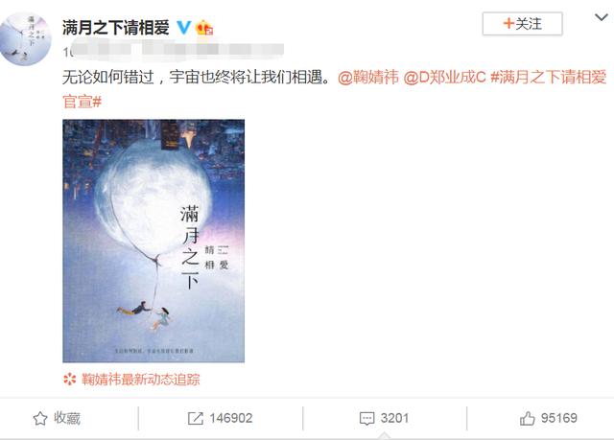Open the @鞠婧祎 mention link
Image resolution: width=614 pixels, height=440 pixels.
coord(367,78)
